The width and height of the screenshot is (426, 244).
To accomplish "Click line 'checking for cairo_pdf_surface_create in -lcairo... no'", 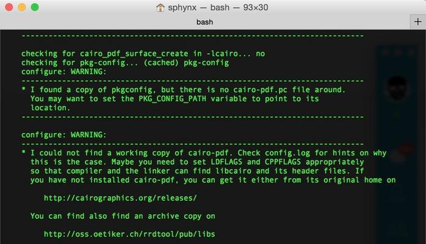I will tap(143, 54).
